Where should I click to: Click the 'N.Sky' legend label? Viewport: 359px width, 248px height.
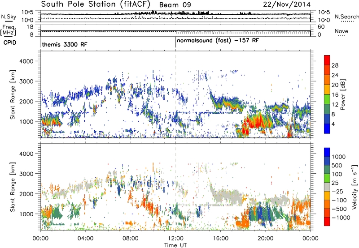[x=9, y=17]
